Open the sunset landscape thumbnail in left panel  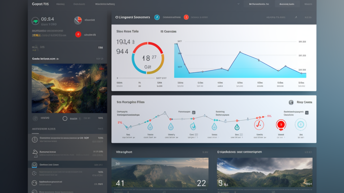[69, 88]
